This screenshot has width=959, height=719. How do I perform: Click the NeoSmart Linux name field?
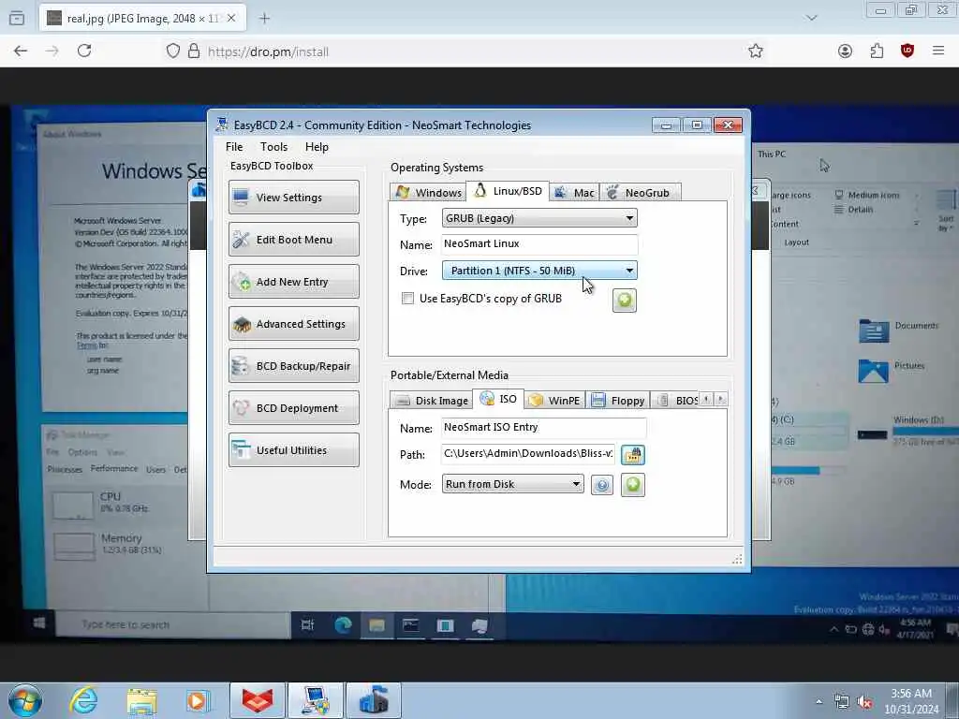(539, 244)
